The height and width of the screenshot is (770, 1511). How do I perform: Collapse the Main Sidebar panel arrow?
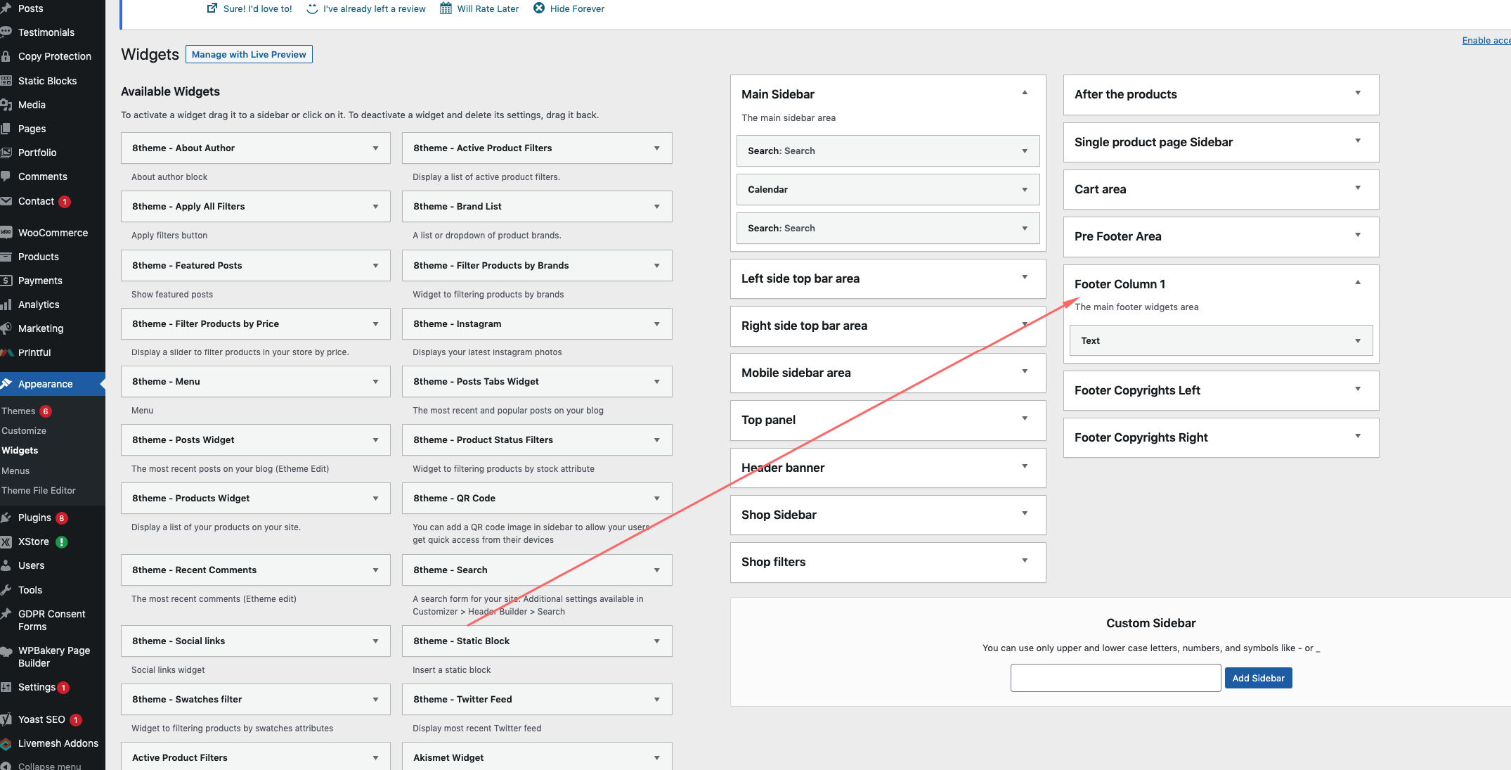pos(1025,93)
